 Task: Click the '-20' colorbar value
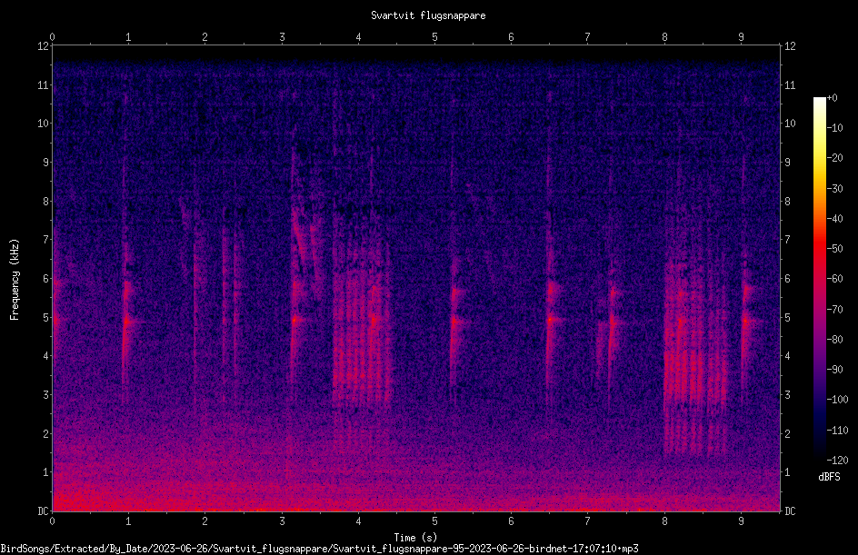(834, 158)
